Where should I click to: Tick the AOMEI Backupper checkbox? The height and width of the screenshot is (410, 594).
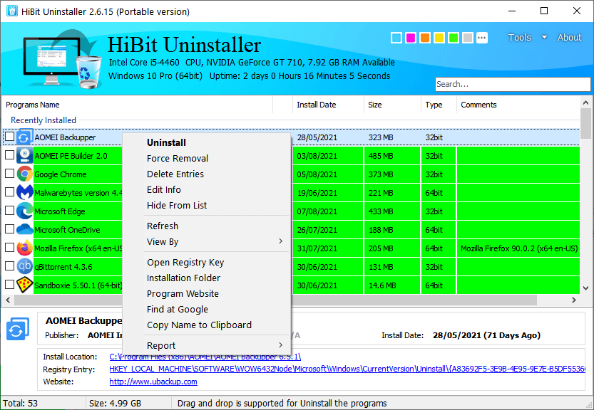[x=9, y=137]
